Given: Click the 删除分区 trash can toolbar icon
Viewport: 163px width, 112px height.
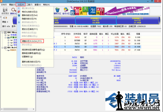Looking at the screenshot, I should click(57, 11).
